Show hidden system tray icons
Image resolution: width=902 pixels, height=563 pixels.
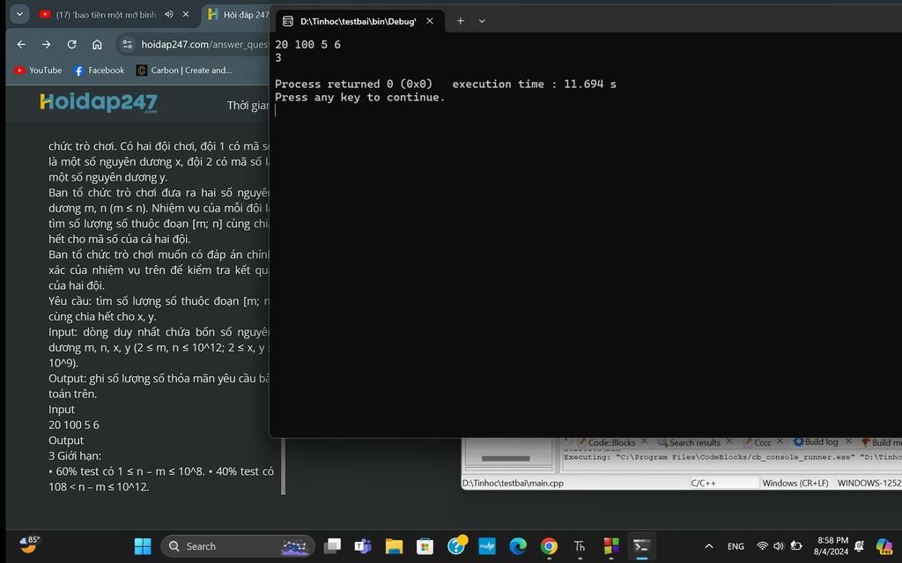709,546
